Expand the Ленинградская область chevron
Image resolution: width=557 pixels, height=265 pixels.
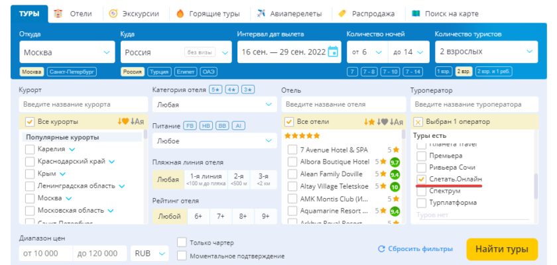click(122, 186)
